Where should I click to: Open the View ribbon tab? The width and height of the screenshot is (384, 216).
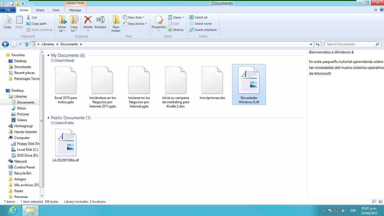point(56,10)
